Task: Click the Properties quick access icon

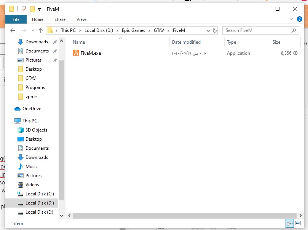Action: point(24,9)
